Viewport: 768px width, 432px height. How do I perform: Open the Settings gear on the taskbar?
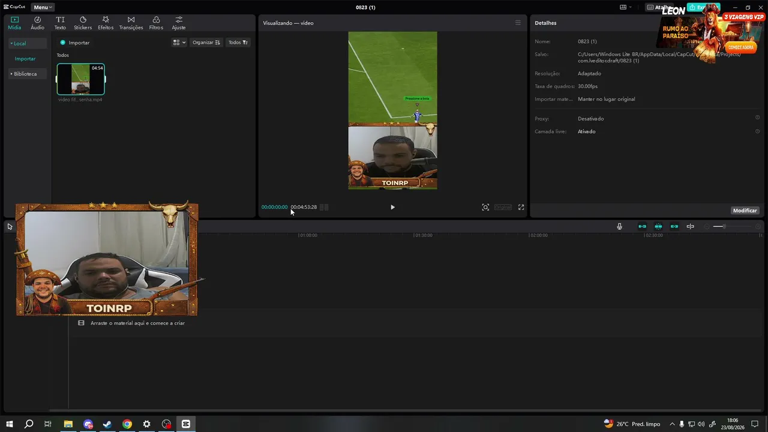[x=147, y=424]
